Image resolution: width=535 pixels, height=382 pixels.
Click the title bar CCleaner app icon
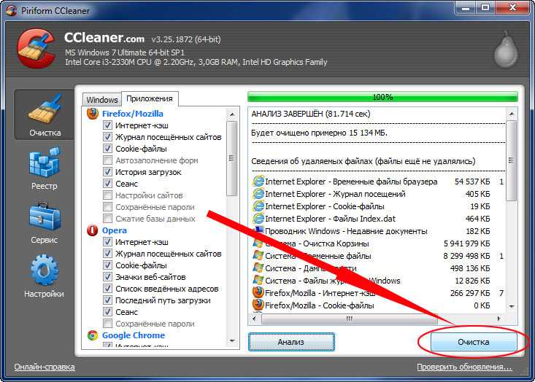click(11, 10)
